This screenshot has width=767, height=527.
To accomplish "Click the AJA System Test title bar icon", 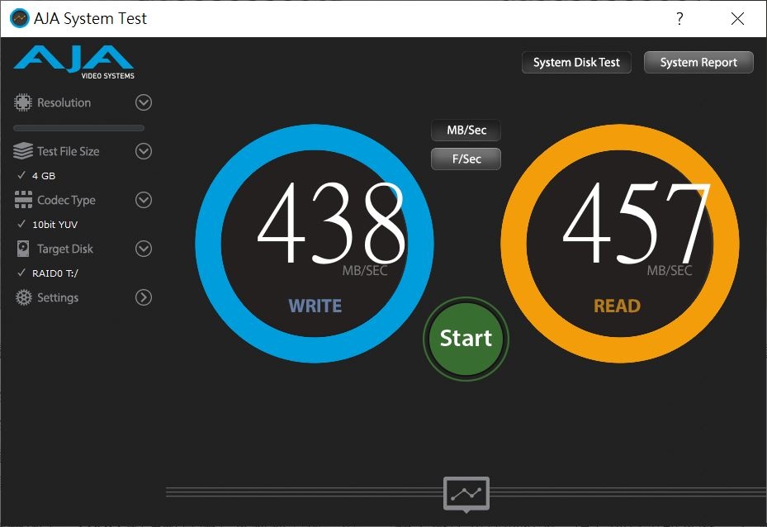I will click(x=19, y=19).
